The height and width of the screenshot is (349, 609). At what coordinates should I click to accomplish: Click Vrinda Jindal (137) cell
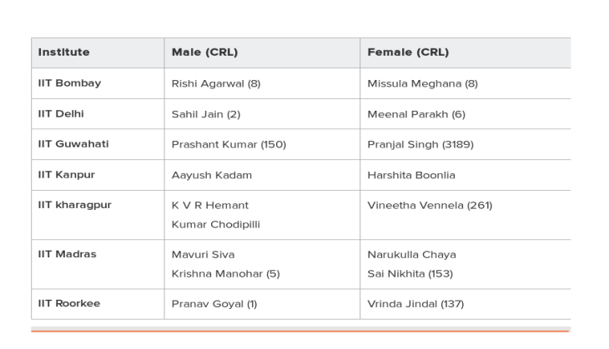(415, 304)
